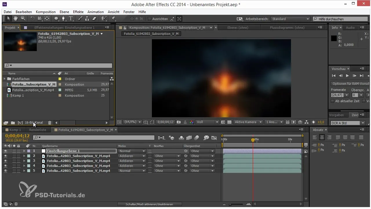Viewport: 371px width, 209px height.
Task: Click the Draft 3D icon in timeline
Action: pos(171,138)
